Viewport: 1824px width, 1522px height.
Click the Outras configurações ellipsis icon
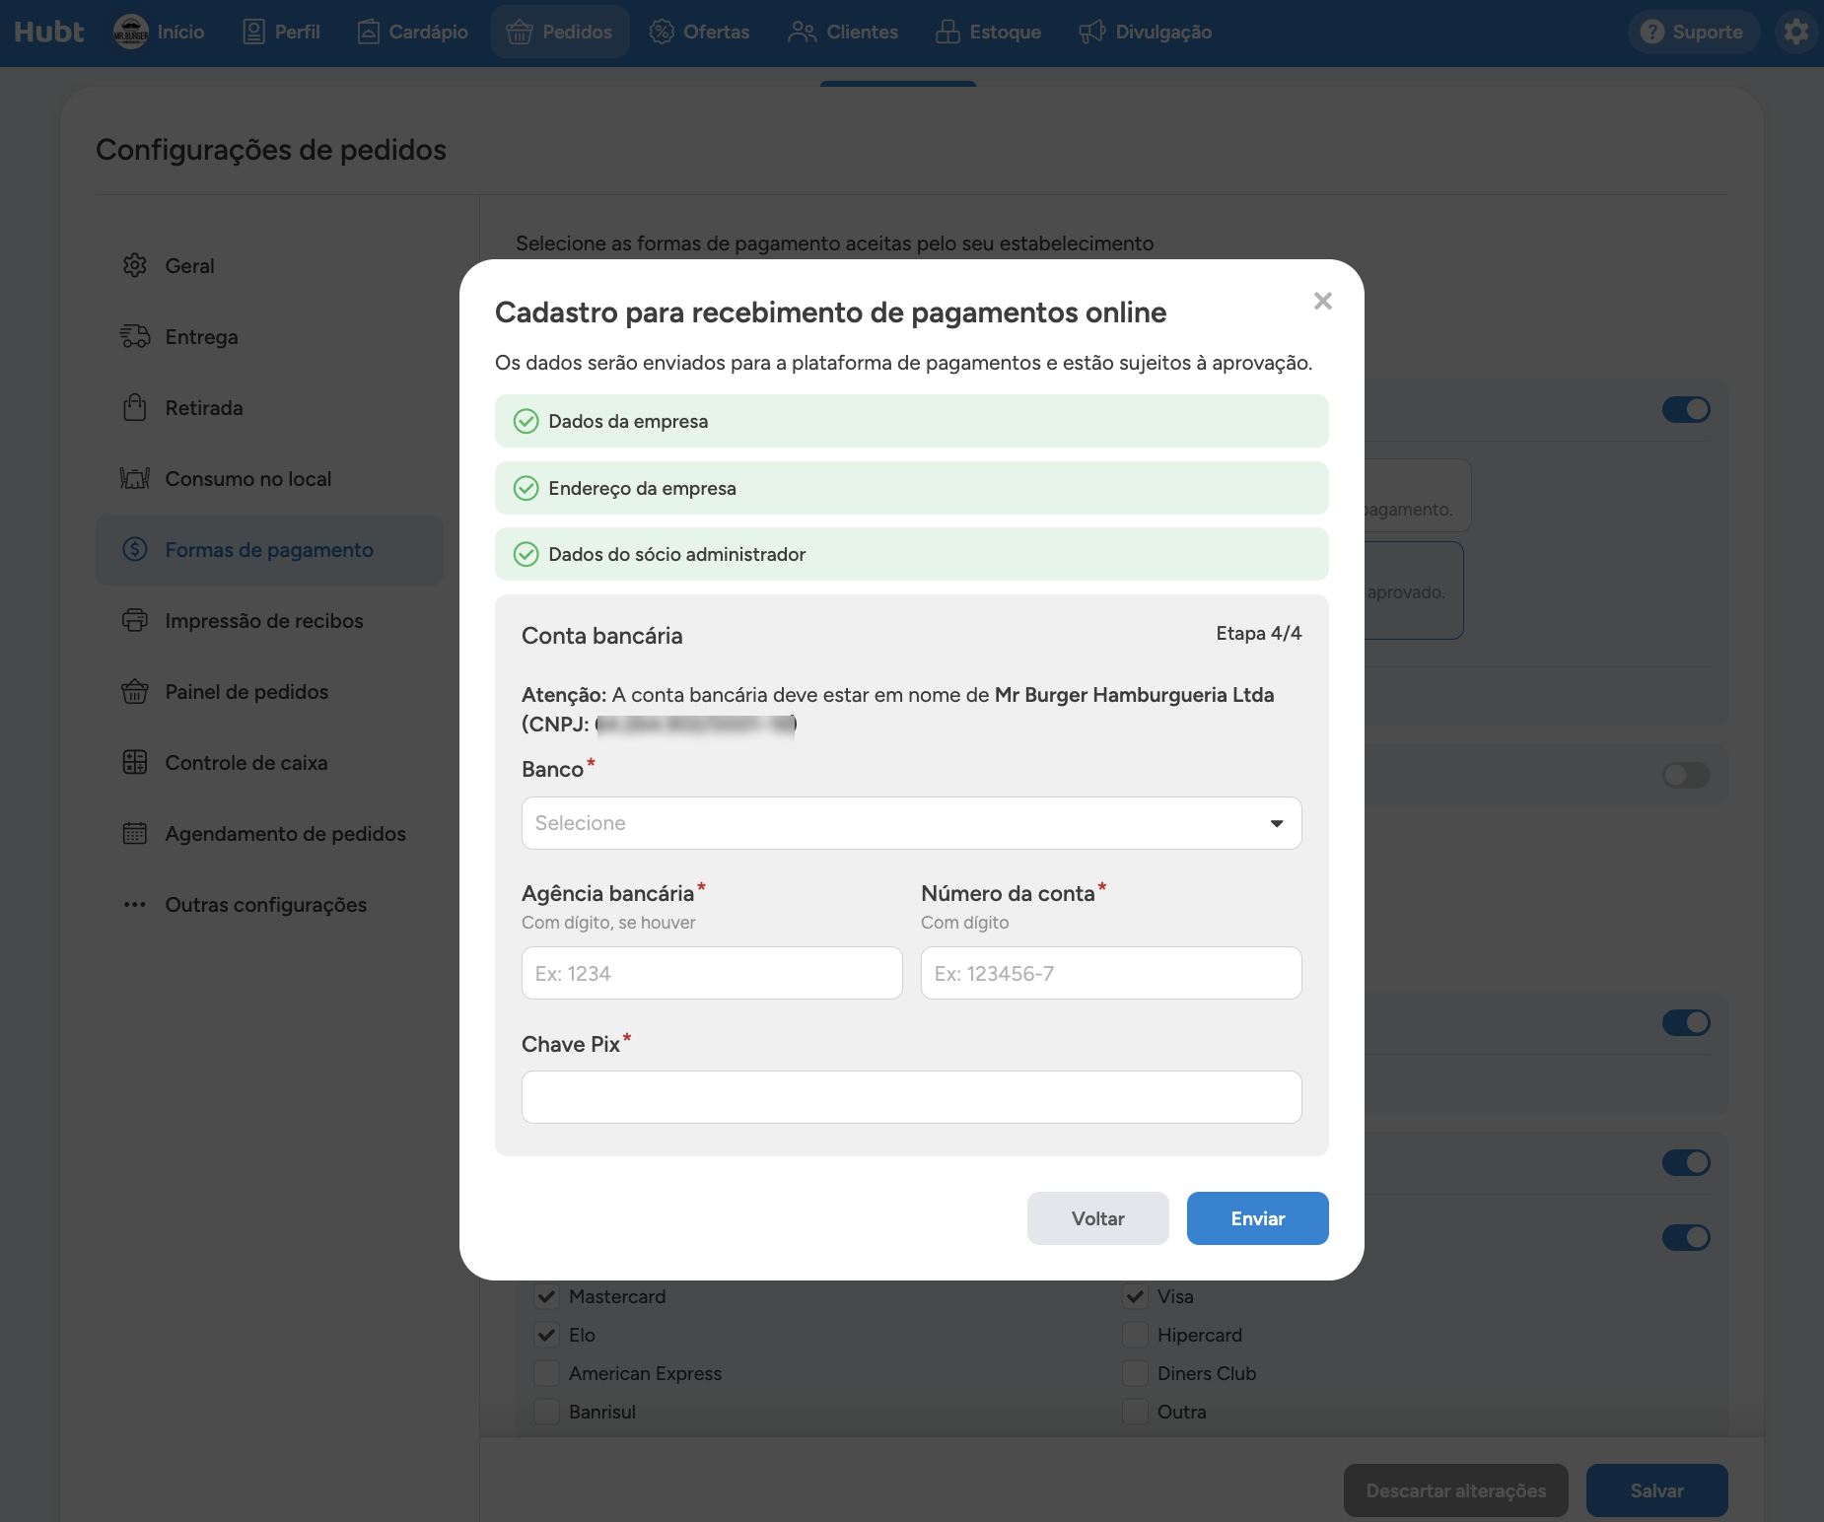click(135, 904)
